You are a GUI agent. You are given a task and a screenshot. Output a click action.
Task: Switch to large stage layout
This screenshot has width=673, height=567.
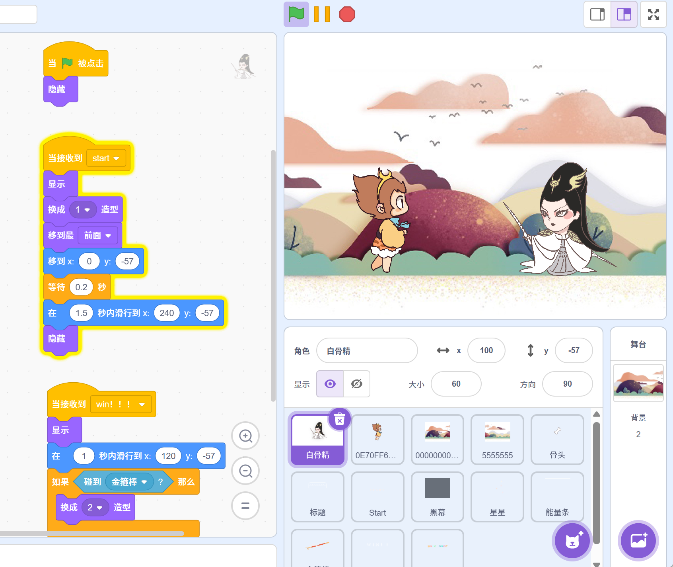624,14
